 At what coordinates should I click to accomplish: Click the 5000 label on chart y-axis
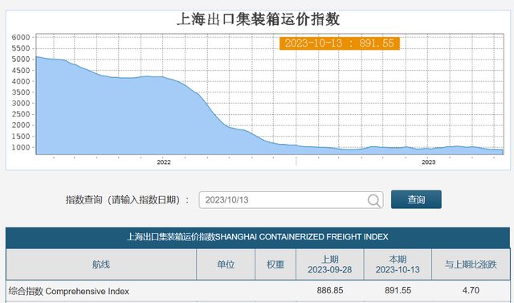[x=21, y=59]
